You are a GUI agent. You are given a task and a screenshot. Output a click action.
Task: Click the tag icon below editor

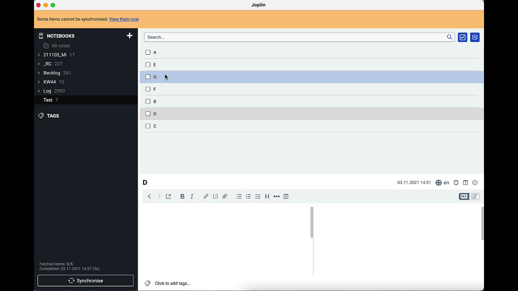pyautogui.click(x=147, y=283)
